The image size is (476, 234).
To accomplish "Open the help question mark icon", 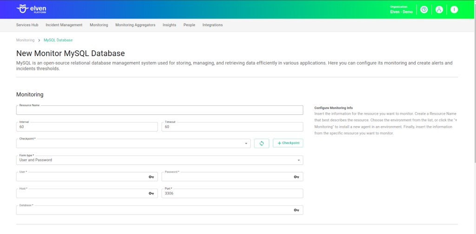I will 423,10.
